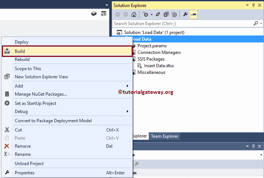Open Properties panel window position dropdown
Image resolution: width=264 pixels, height=178 pixels.
247,146
